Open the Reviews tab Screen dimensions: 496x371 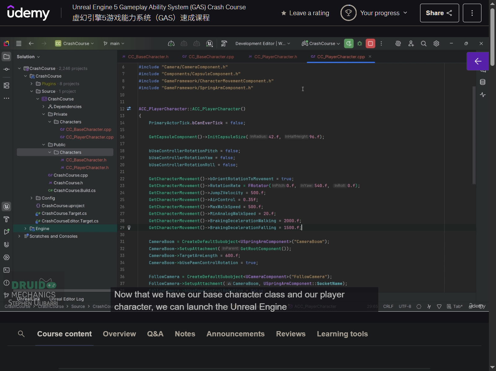point(291,334)
